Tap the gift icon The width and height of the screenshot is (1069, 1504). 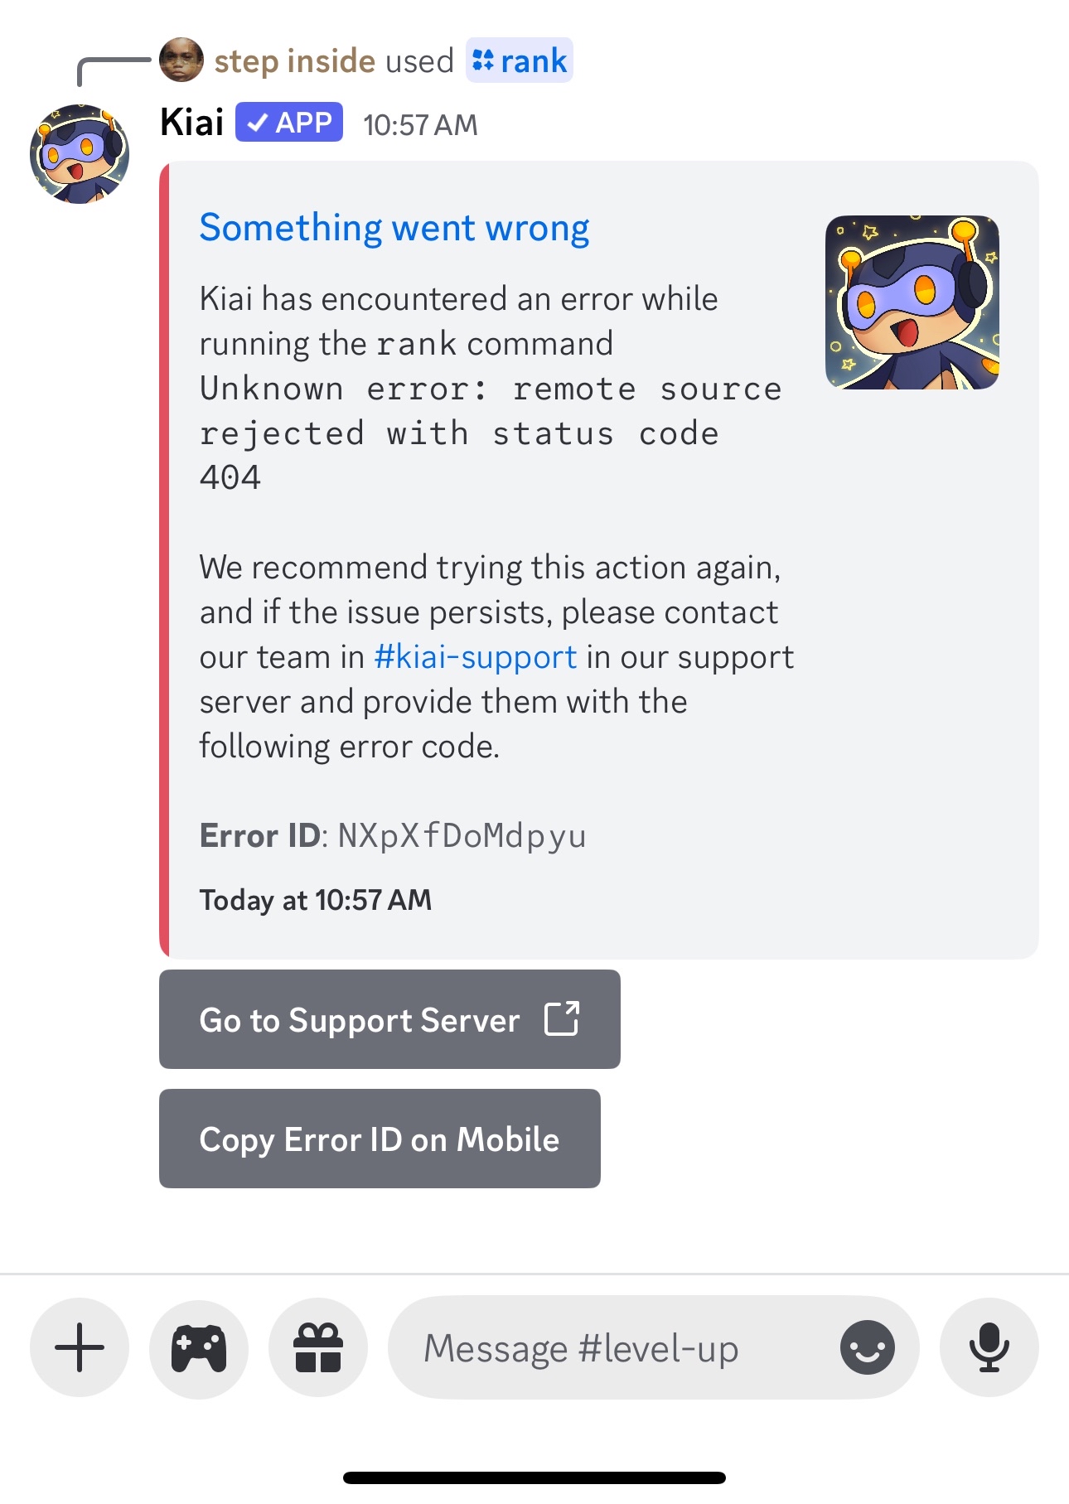pos(318,1347)
